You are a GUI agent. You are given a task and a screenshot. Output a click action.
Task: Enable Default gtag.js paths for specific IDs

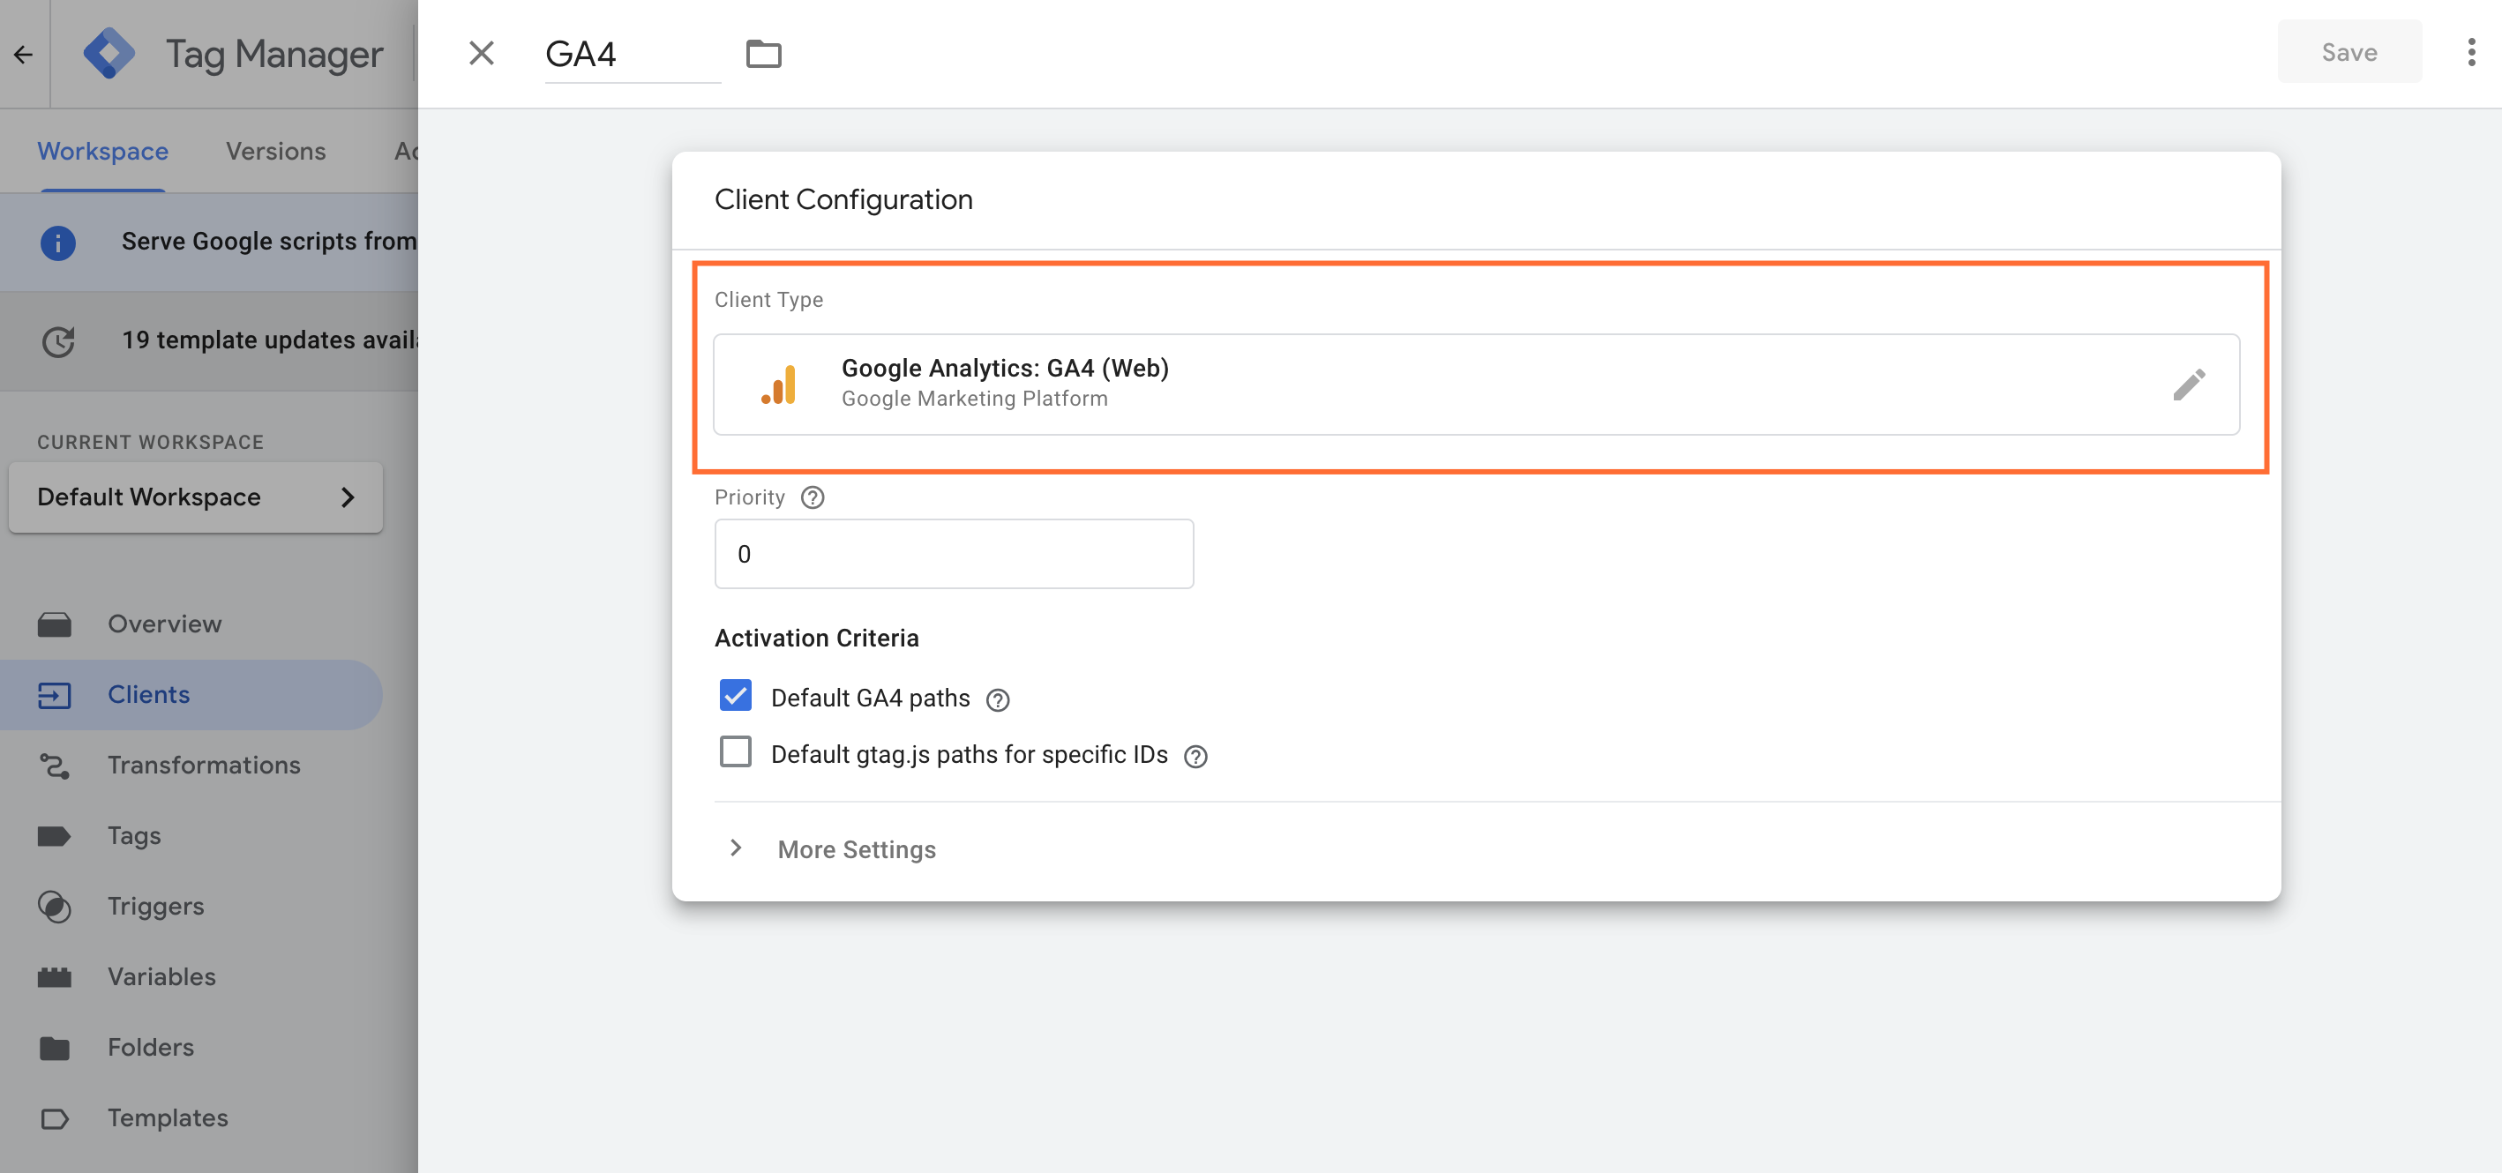click(735, 751)
